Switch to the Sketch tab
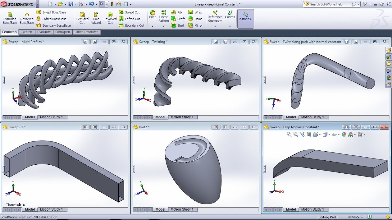Screen dimensions: 392x220 (x=27, y=32)
